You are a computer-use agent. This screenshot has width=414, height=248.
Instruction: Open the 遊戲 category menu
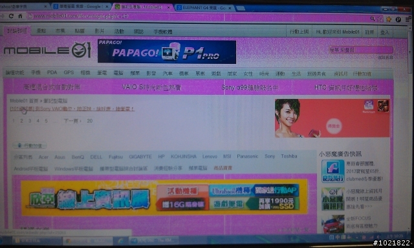(x=216, y=74)
